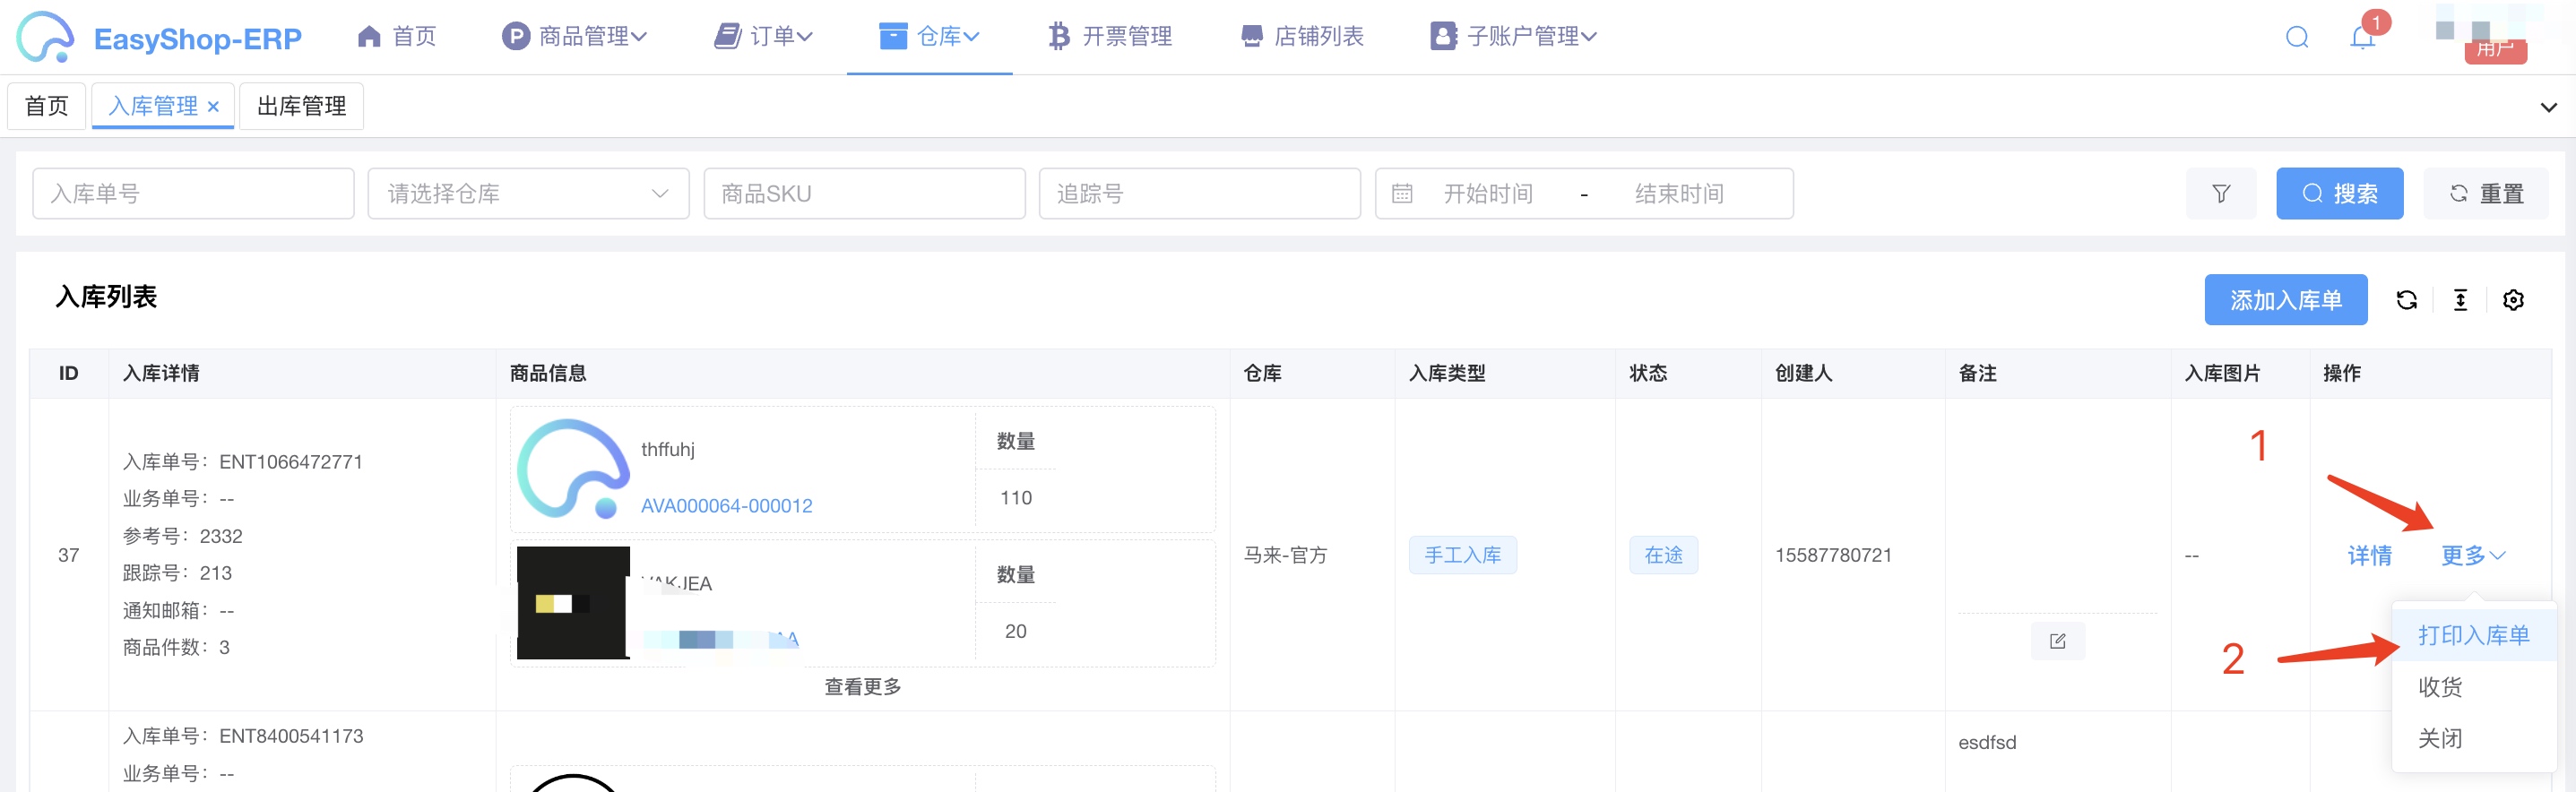This screenshot has height=792, width=2576.
Task: Focus the 追踪号 input field
Action: pos(1199,193)
